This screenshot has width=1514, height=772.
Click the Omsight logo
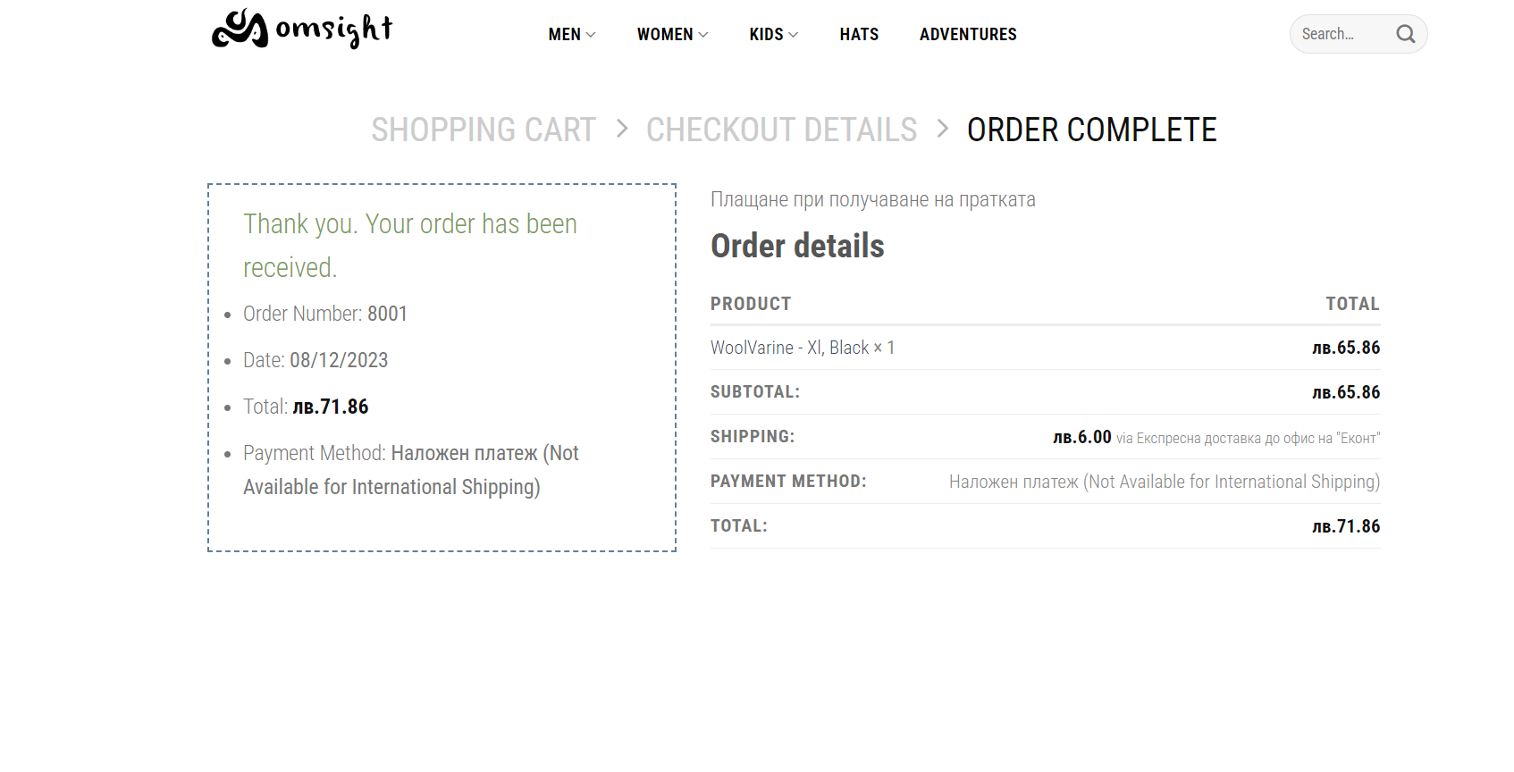click(x=302, y=29)
